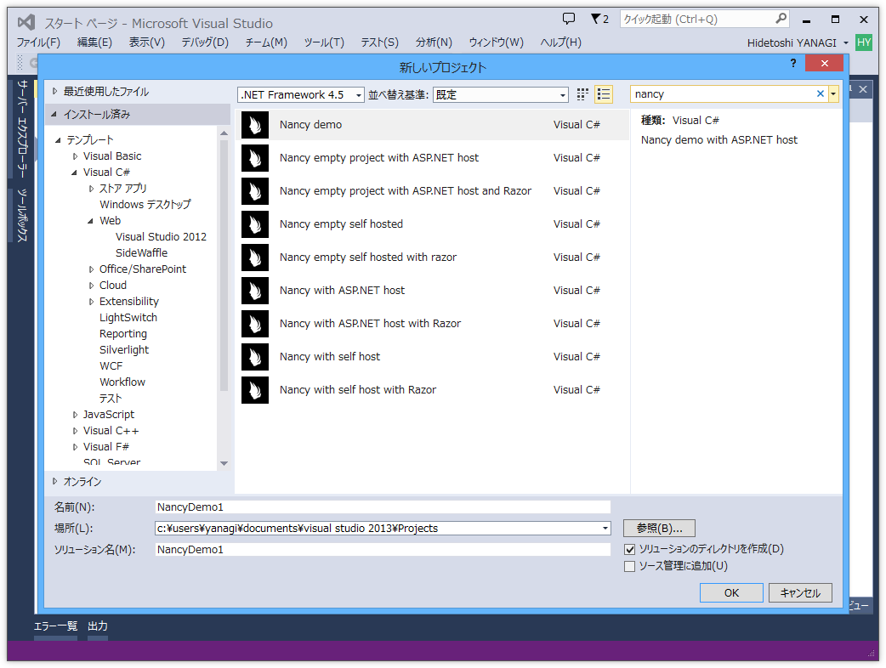
Task: Click icon beside Nancy empty self hosted with razor
Action: [x=255, y=258]
